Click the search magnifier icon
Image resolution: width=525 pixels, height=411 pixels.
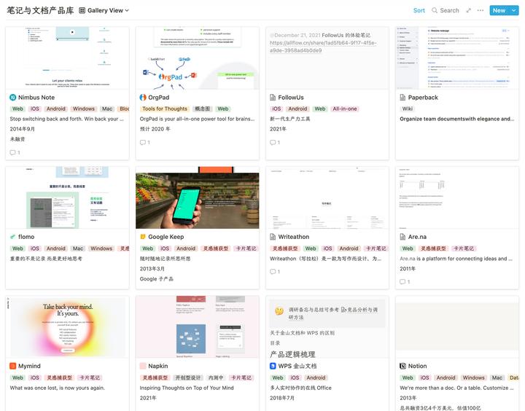[x=435, y=10]
